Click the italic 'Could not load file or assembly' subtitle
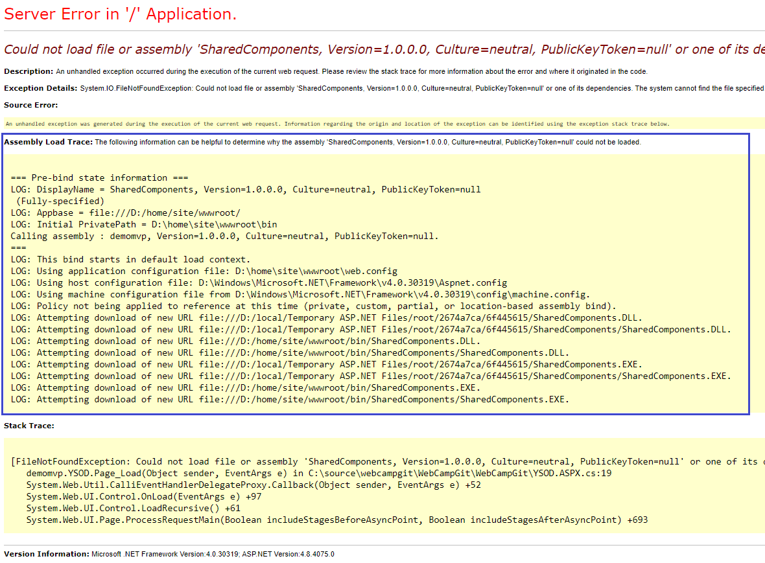The width and height of the screenshot is (765, 563). point(383,50)
